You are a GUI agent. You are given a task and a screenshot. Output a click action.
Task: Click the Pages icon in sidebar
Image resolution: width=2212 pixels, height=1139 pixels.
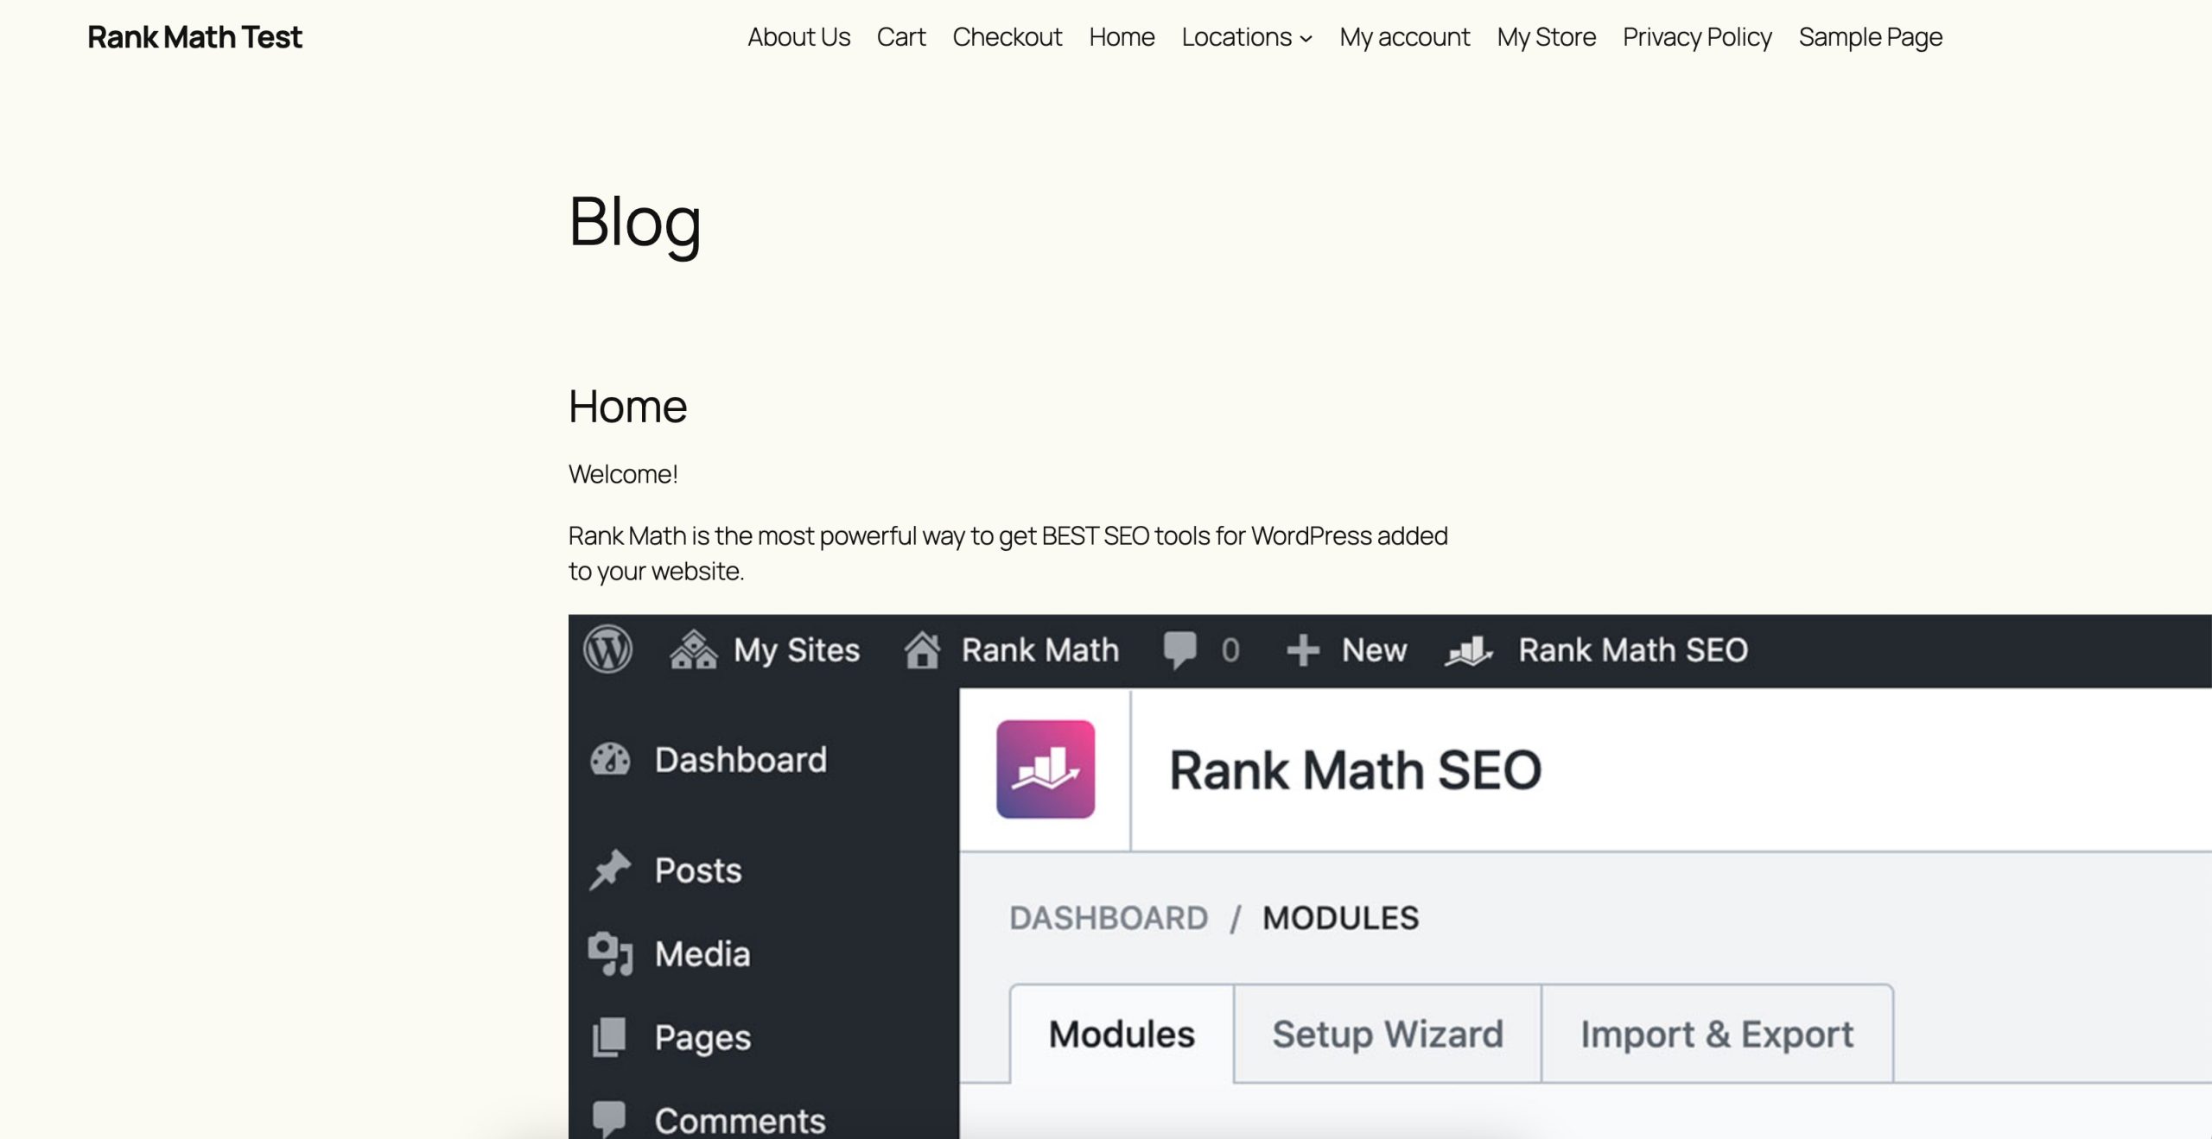[609, 1037]
